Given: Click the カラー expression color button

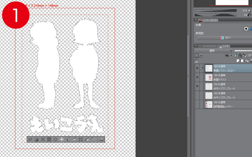Looking at the screenshot, I should point(224,38).
